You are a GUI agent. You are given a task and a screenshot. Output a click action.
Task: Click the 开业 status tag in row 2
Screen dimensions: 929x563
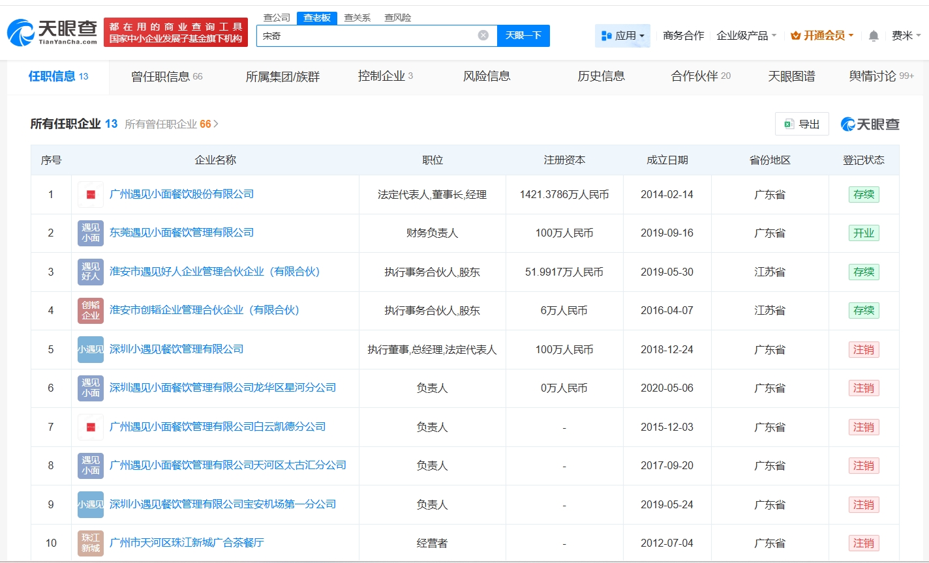tap(864, 233)
